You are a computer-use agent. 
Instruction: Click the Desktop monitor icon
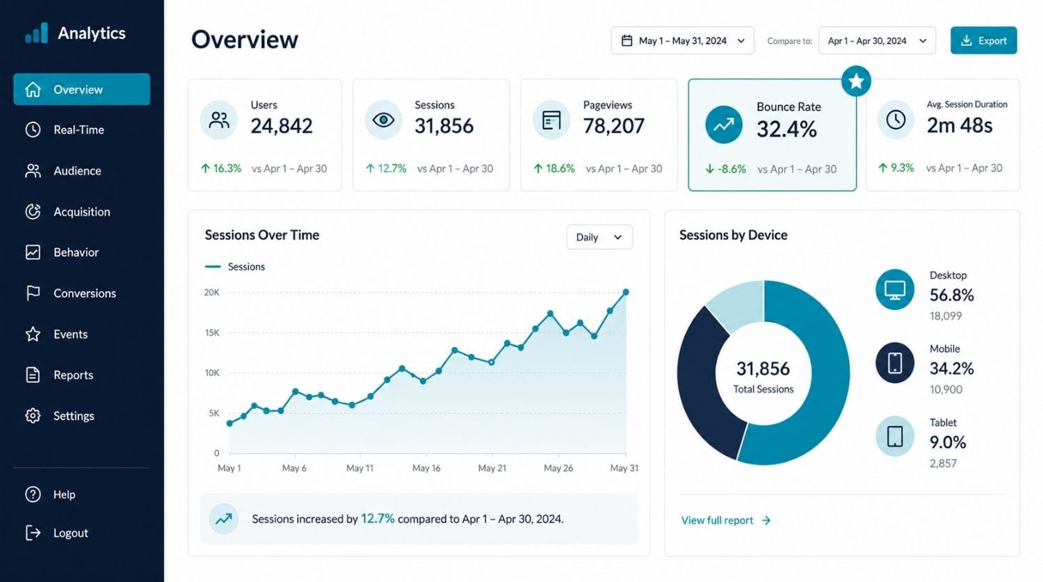895,289
